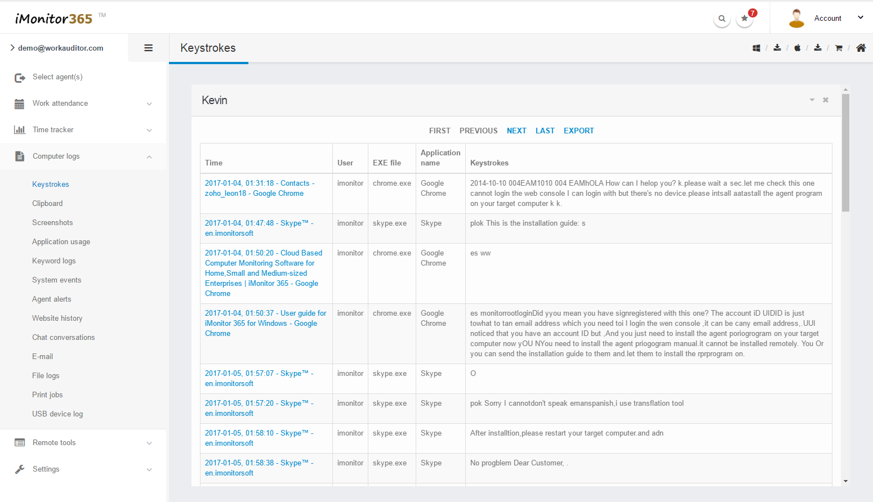Click the search magnifier icon
Screen dimensions: 873x502
pos(721,19)
